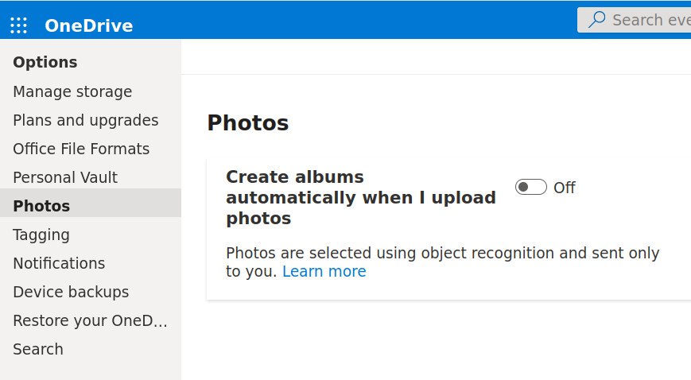Select Office File Formats in sidebar

(81, 149)
